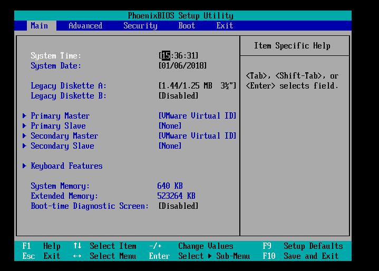This screenshot has height=271, width=379.
Task: Click the PhoenixBIOS Setup Utility title
Action: (x=181, y=16)
